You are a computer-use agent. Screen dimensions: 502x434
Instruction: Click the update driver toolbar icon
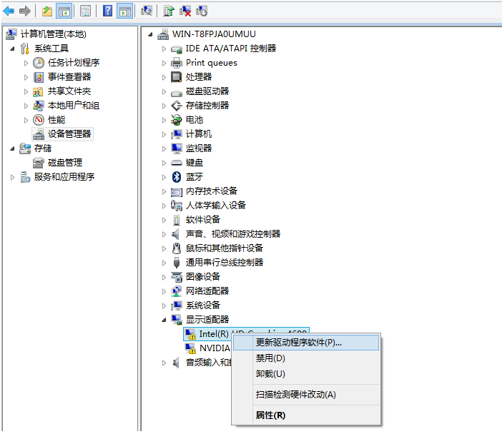(x=169, y=11)
